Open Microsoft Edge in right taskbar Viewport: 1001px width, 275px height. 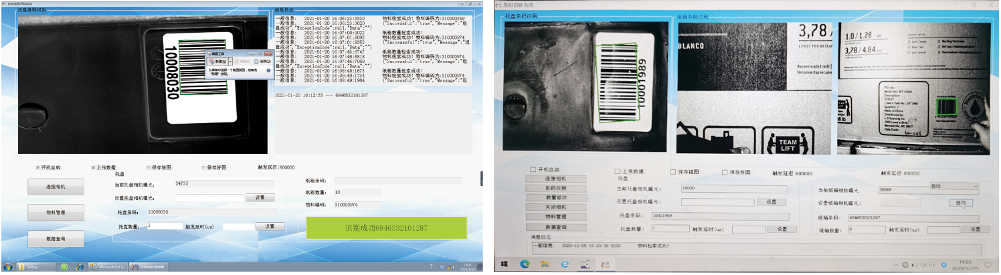coord(525,266)
